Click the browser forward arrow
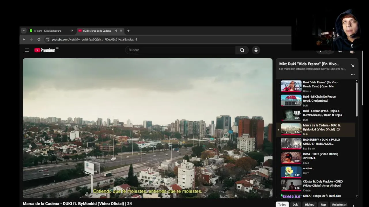The image size is (369, 207). point(31,39)
